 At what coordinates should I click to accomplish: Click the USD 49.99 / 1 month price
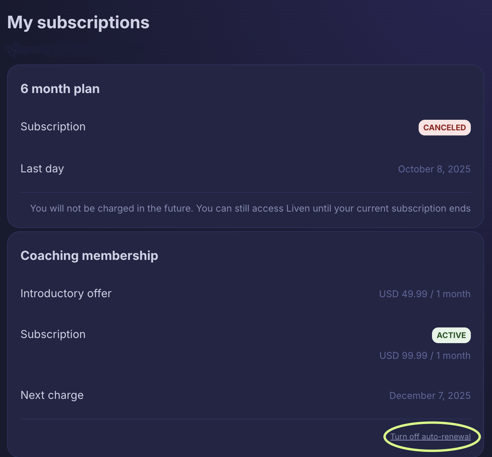tap(425, 294)
